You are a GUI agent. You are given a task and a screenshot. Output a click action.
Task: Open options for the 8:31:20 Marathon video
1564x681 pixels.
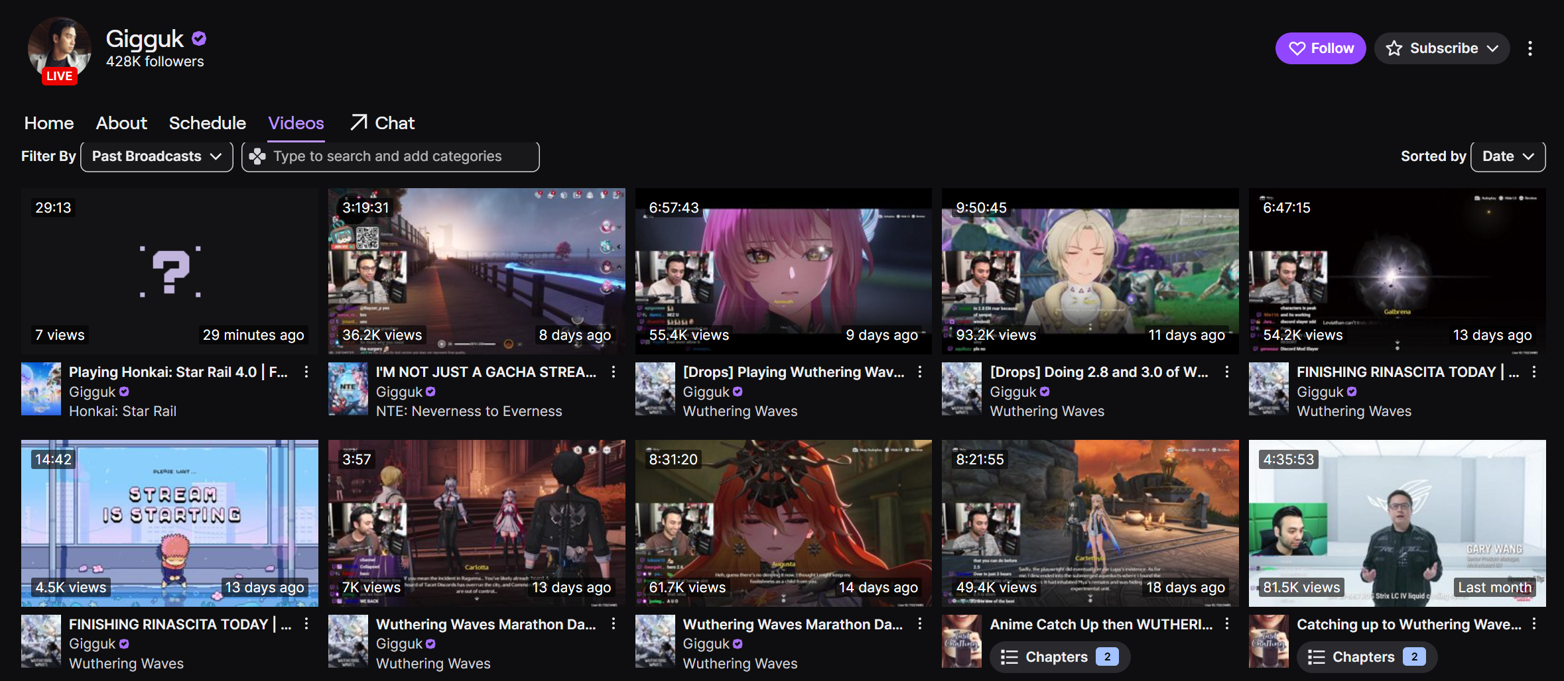click(x=920, y=624)
